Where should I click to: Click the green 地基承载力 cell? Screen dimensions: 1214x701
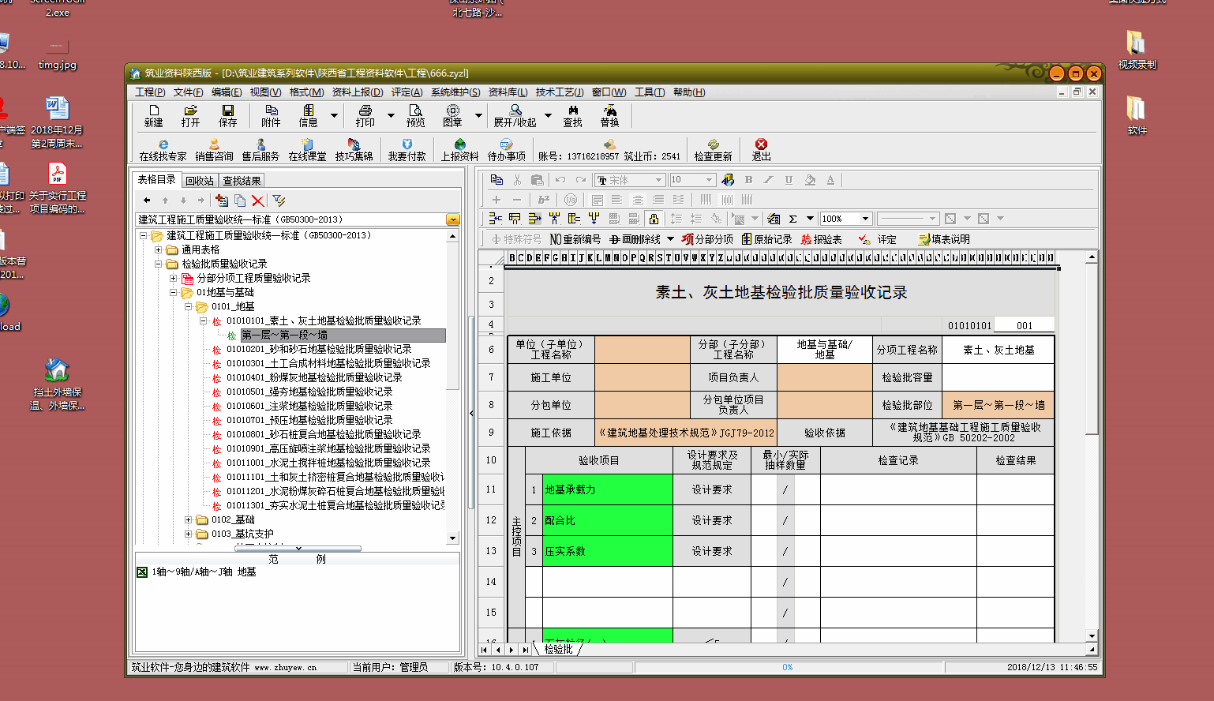coord(606,489)
